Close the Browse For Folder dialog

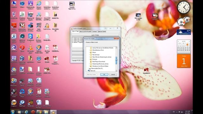click(116, 39)
